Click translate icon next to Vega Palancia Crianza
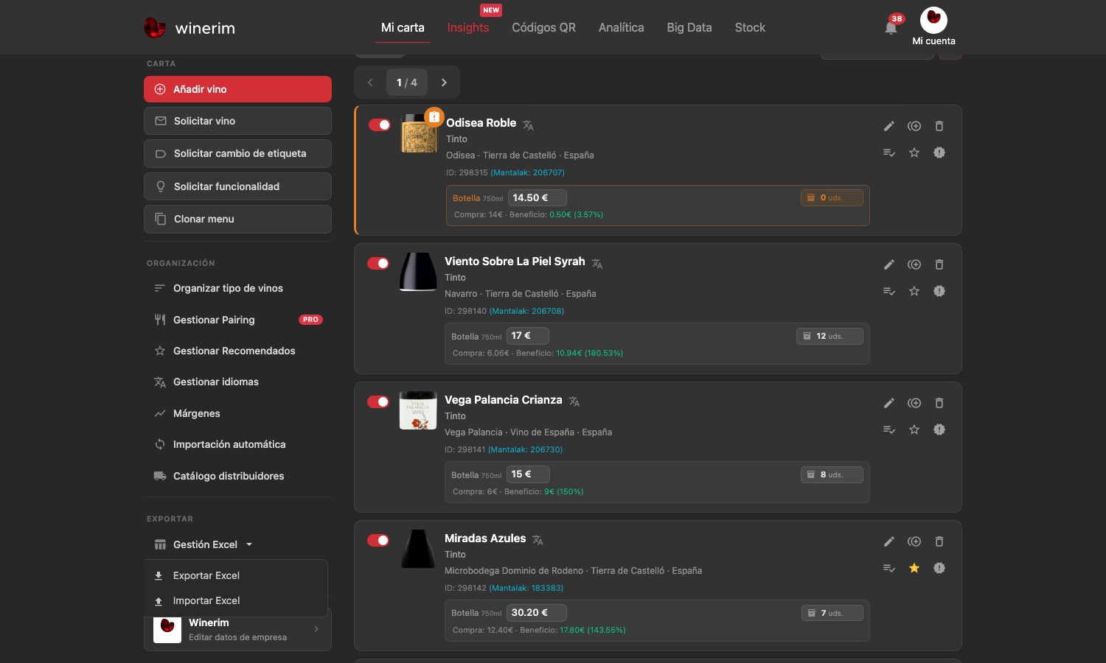The width and height of the screenshot is (1106, 663). click(574, 401)
